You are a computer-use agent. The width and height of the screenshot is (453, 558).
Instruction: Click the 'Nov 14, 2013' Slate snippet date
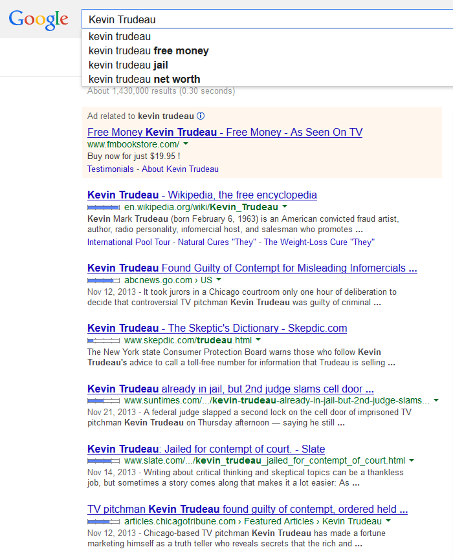pos(111,472)
